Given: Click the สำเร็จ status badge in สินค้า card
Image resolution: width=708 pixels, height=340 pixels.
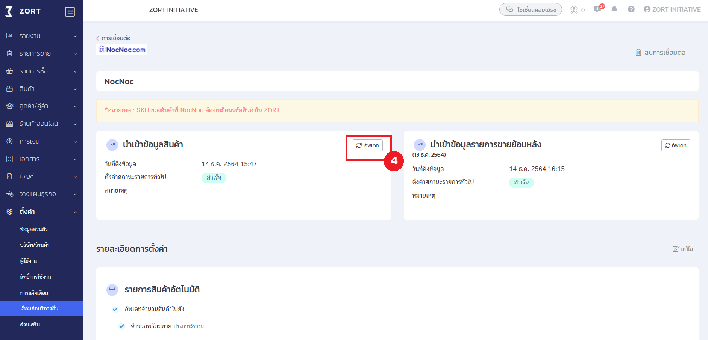Looking at the screenshot, I should tap(214, 178).
